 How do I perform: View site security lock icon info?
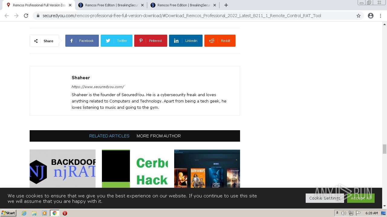click(x=38, y=16)
